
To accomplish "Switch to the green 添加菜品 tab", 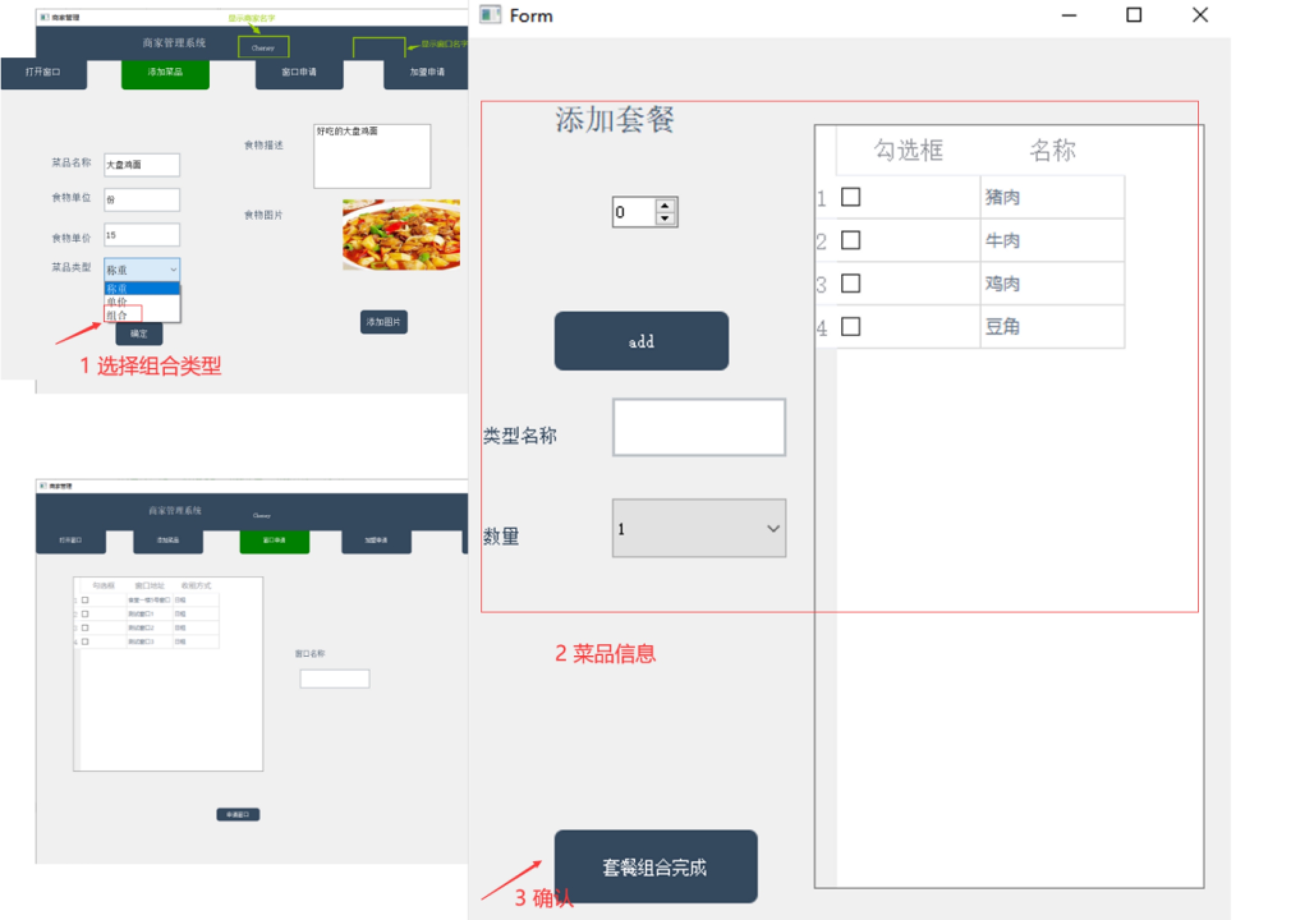I will (165, 72).
